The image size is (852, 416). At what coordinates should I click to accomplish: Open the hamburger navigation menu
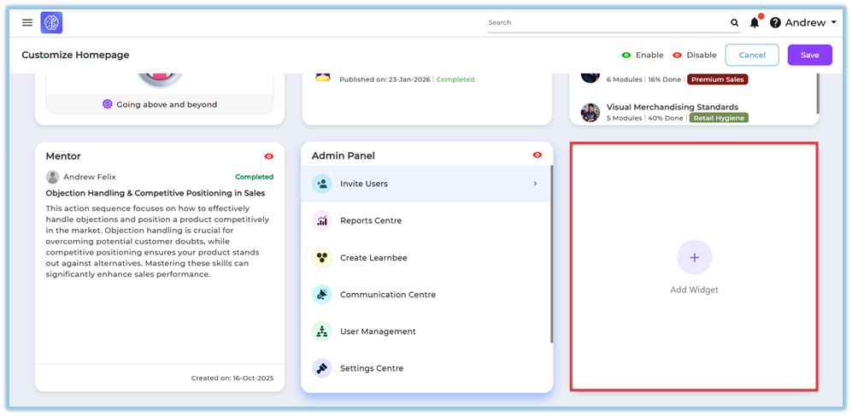coord(27,23)
